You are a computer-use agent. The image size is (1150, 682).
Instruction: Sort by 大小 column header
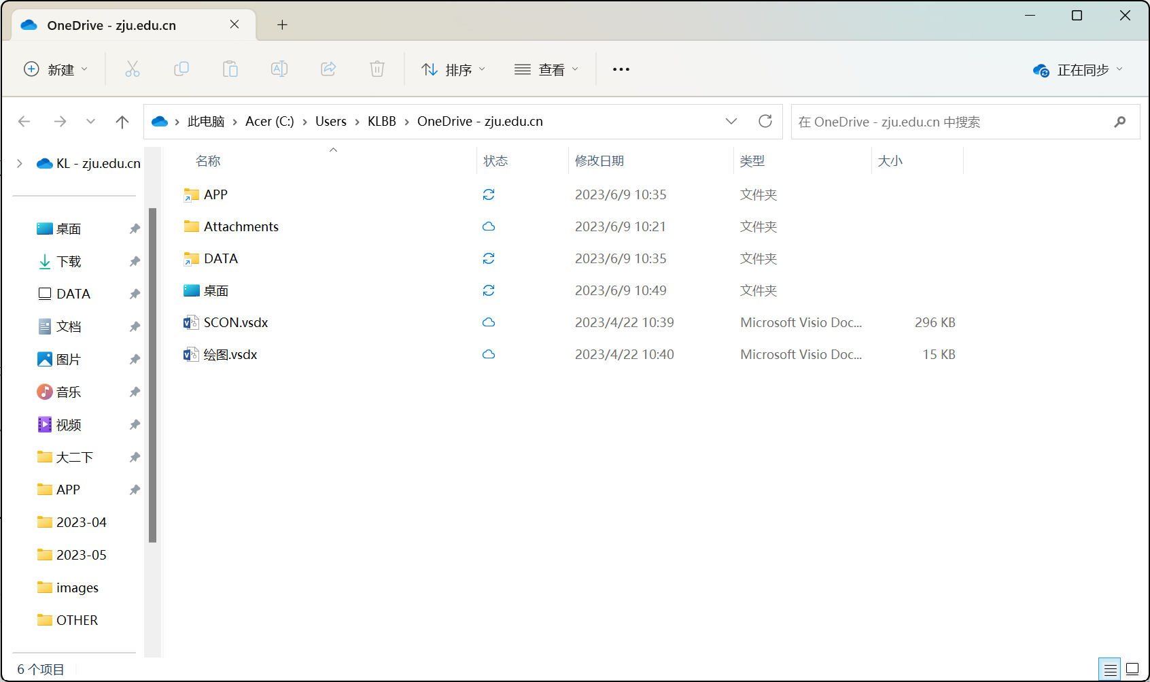coord(890,161)
